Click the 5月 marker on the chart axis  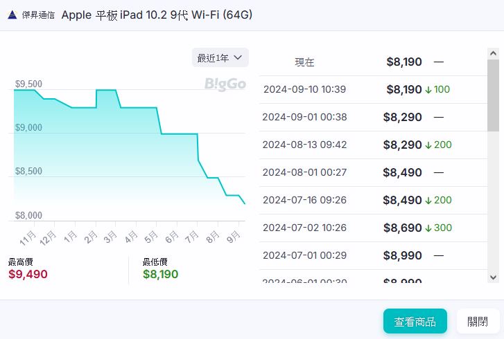(150, 237)
